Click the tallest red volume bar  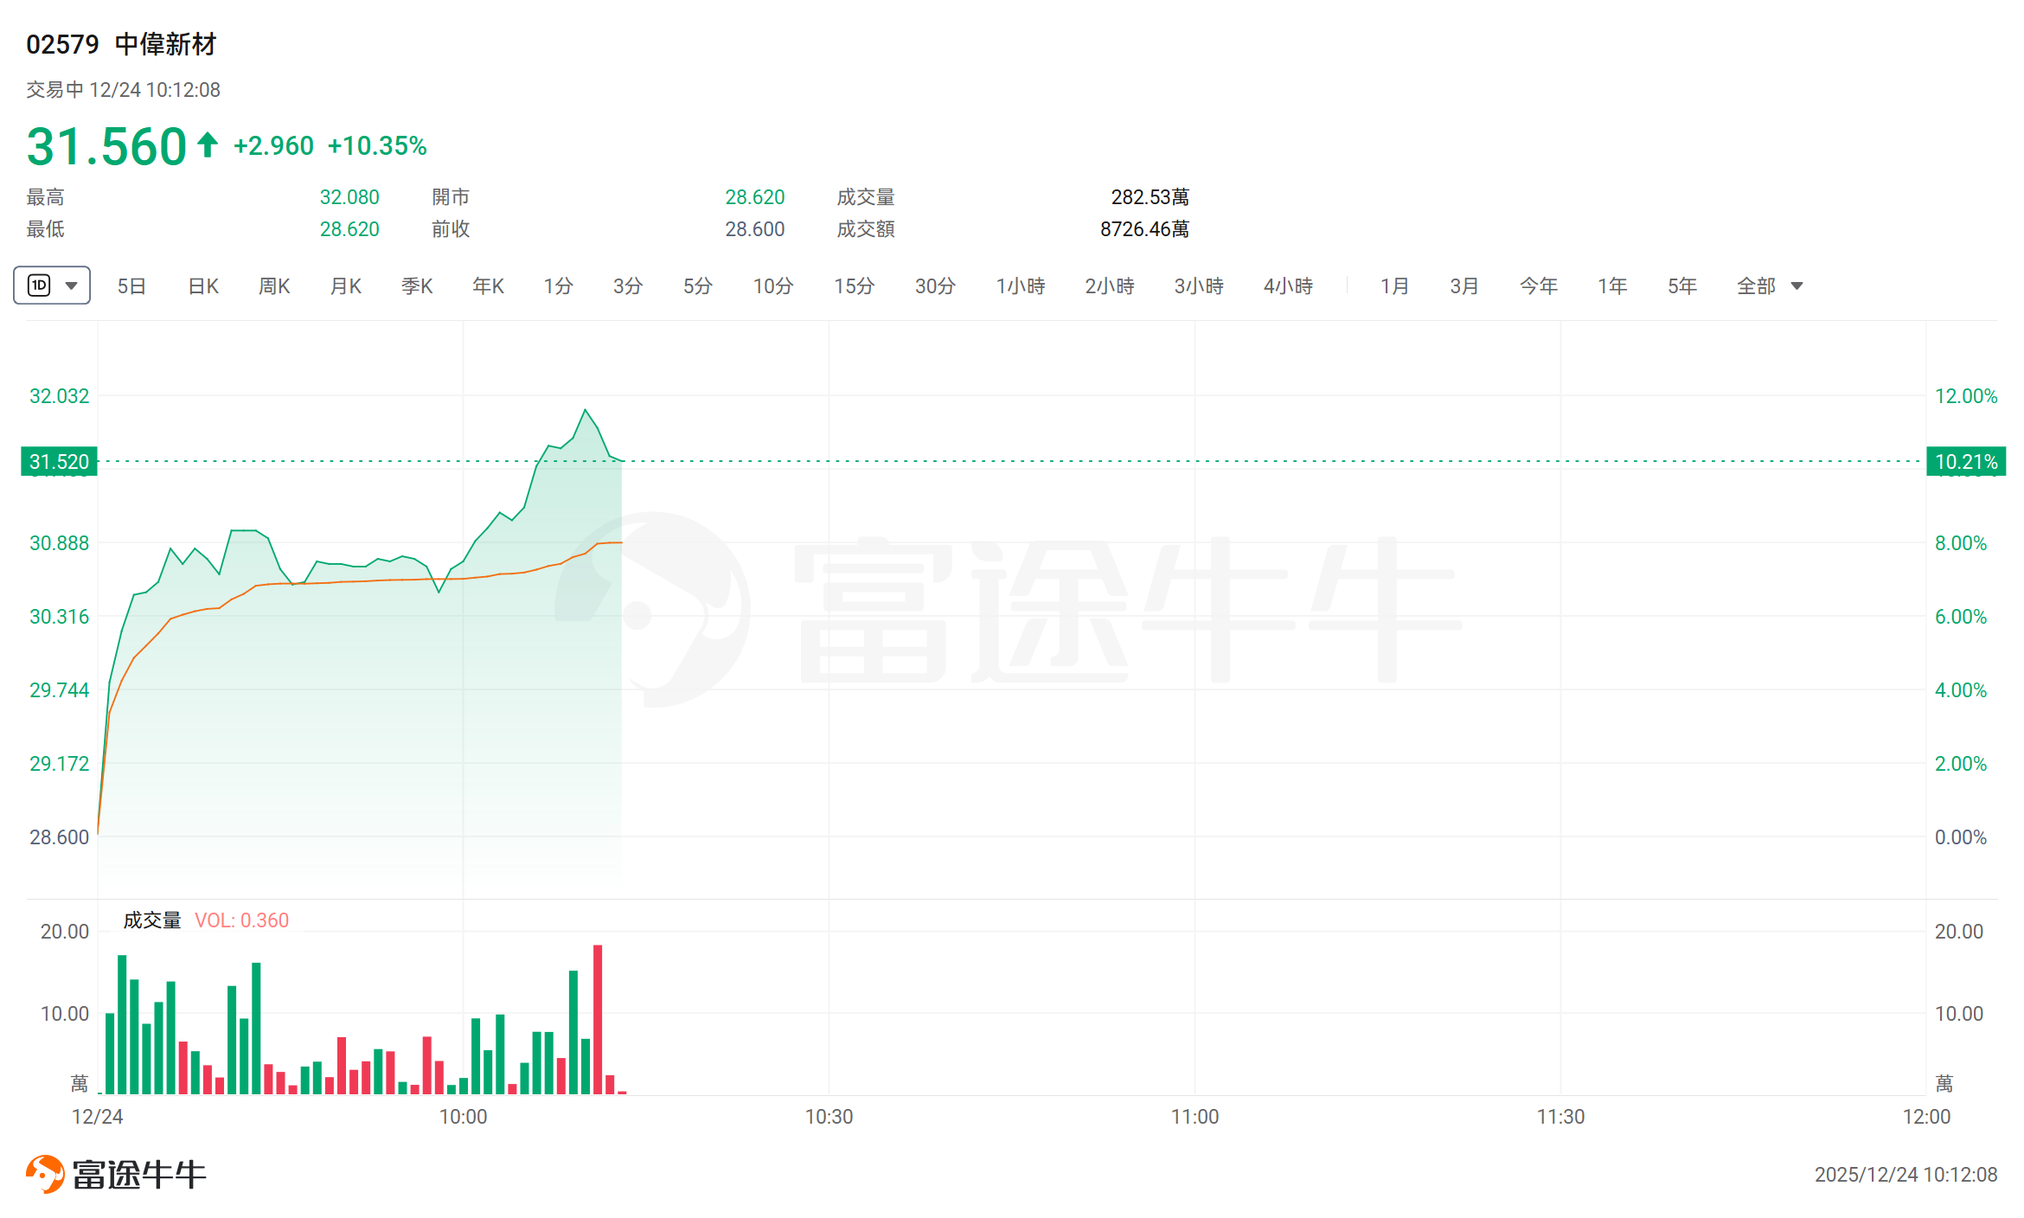point(598,1019)
